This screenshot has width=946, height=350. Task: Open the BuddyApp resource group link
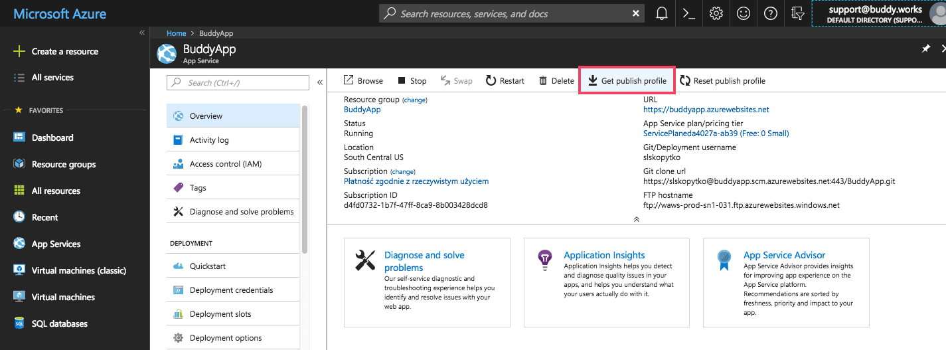tap(362, 110)
